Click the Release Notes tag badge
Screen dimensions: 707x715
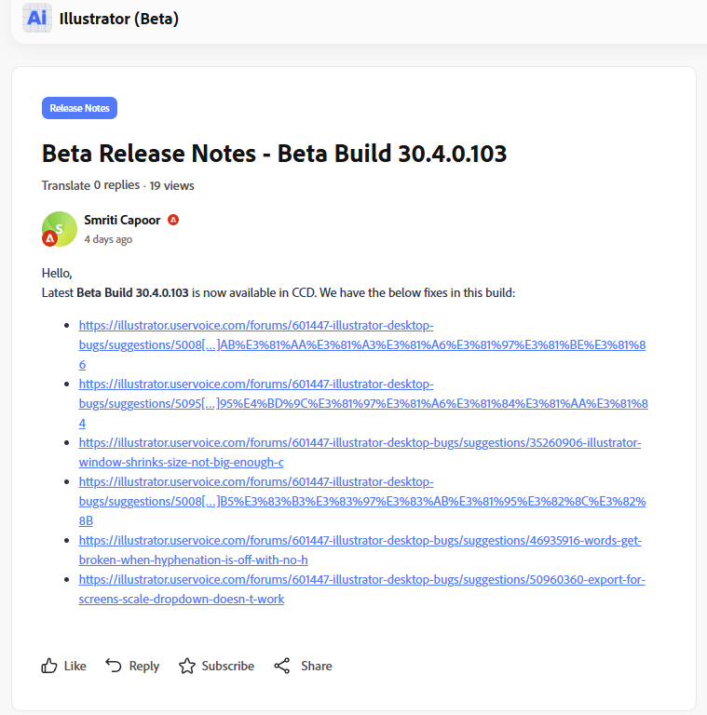[x=79, y=108]
